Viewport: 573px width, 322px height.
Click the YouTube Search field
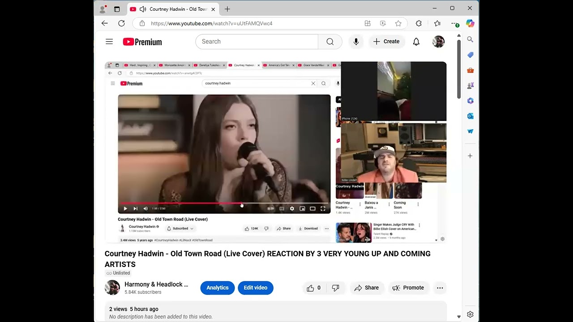pyautogui.click(x=257, y=42)
